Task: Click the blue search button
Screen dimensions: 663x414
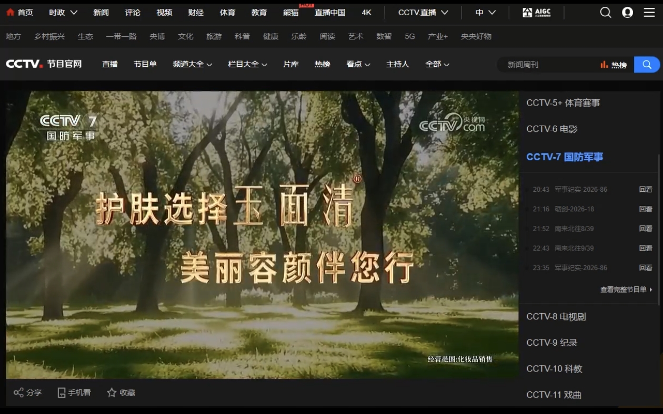Action: pos(647,65)
